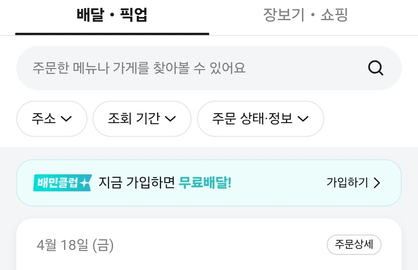Tap the black underline under 배달·픽업
Image resolution: width=418 pixels, height=270 pixels.
click(112, 34)
